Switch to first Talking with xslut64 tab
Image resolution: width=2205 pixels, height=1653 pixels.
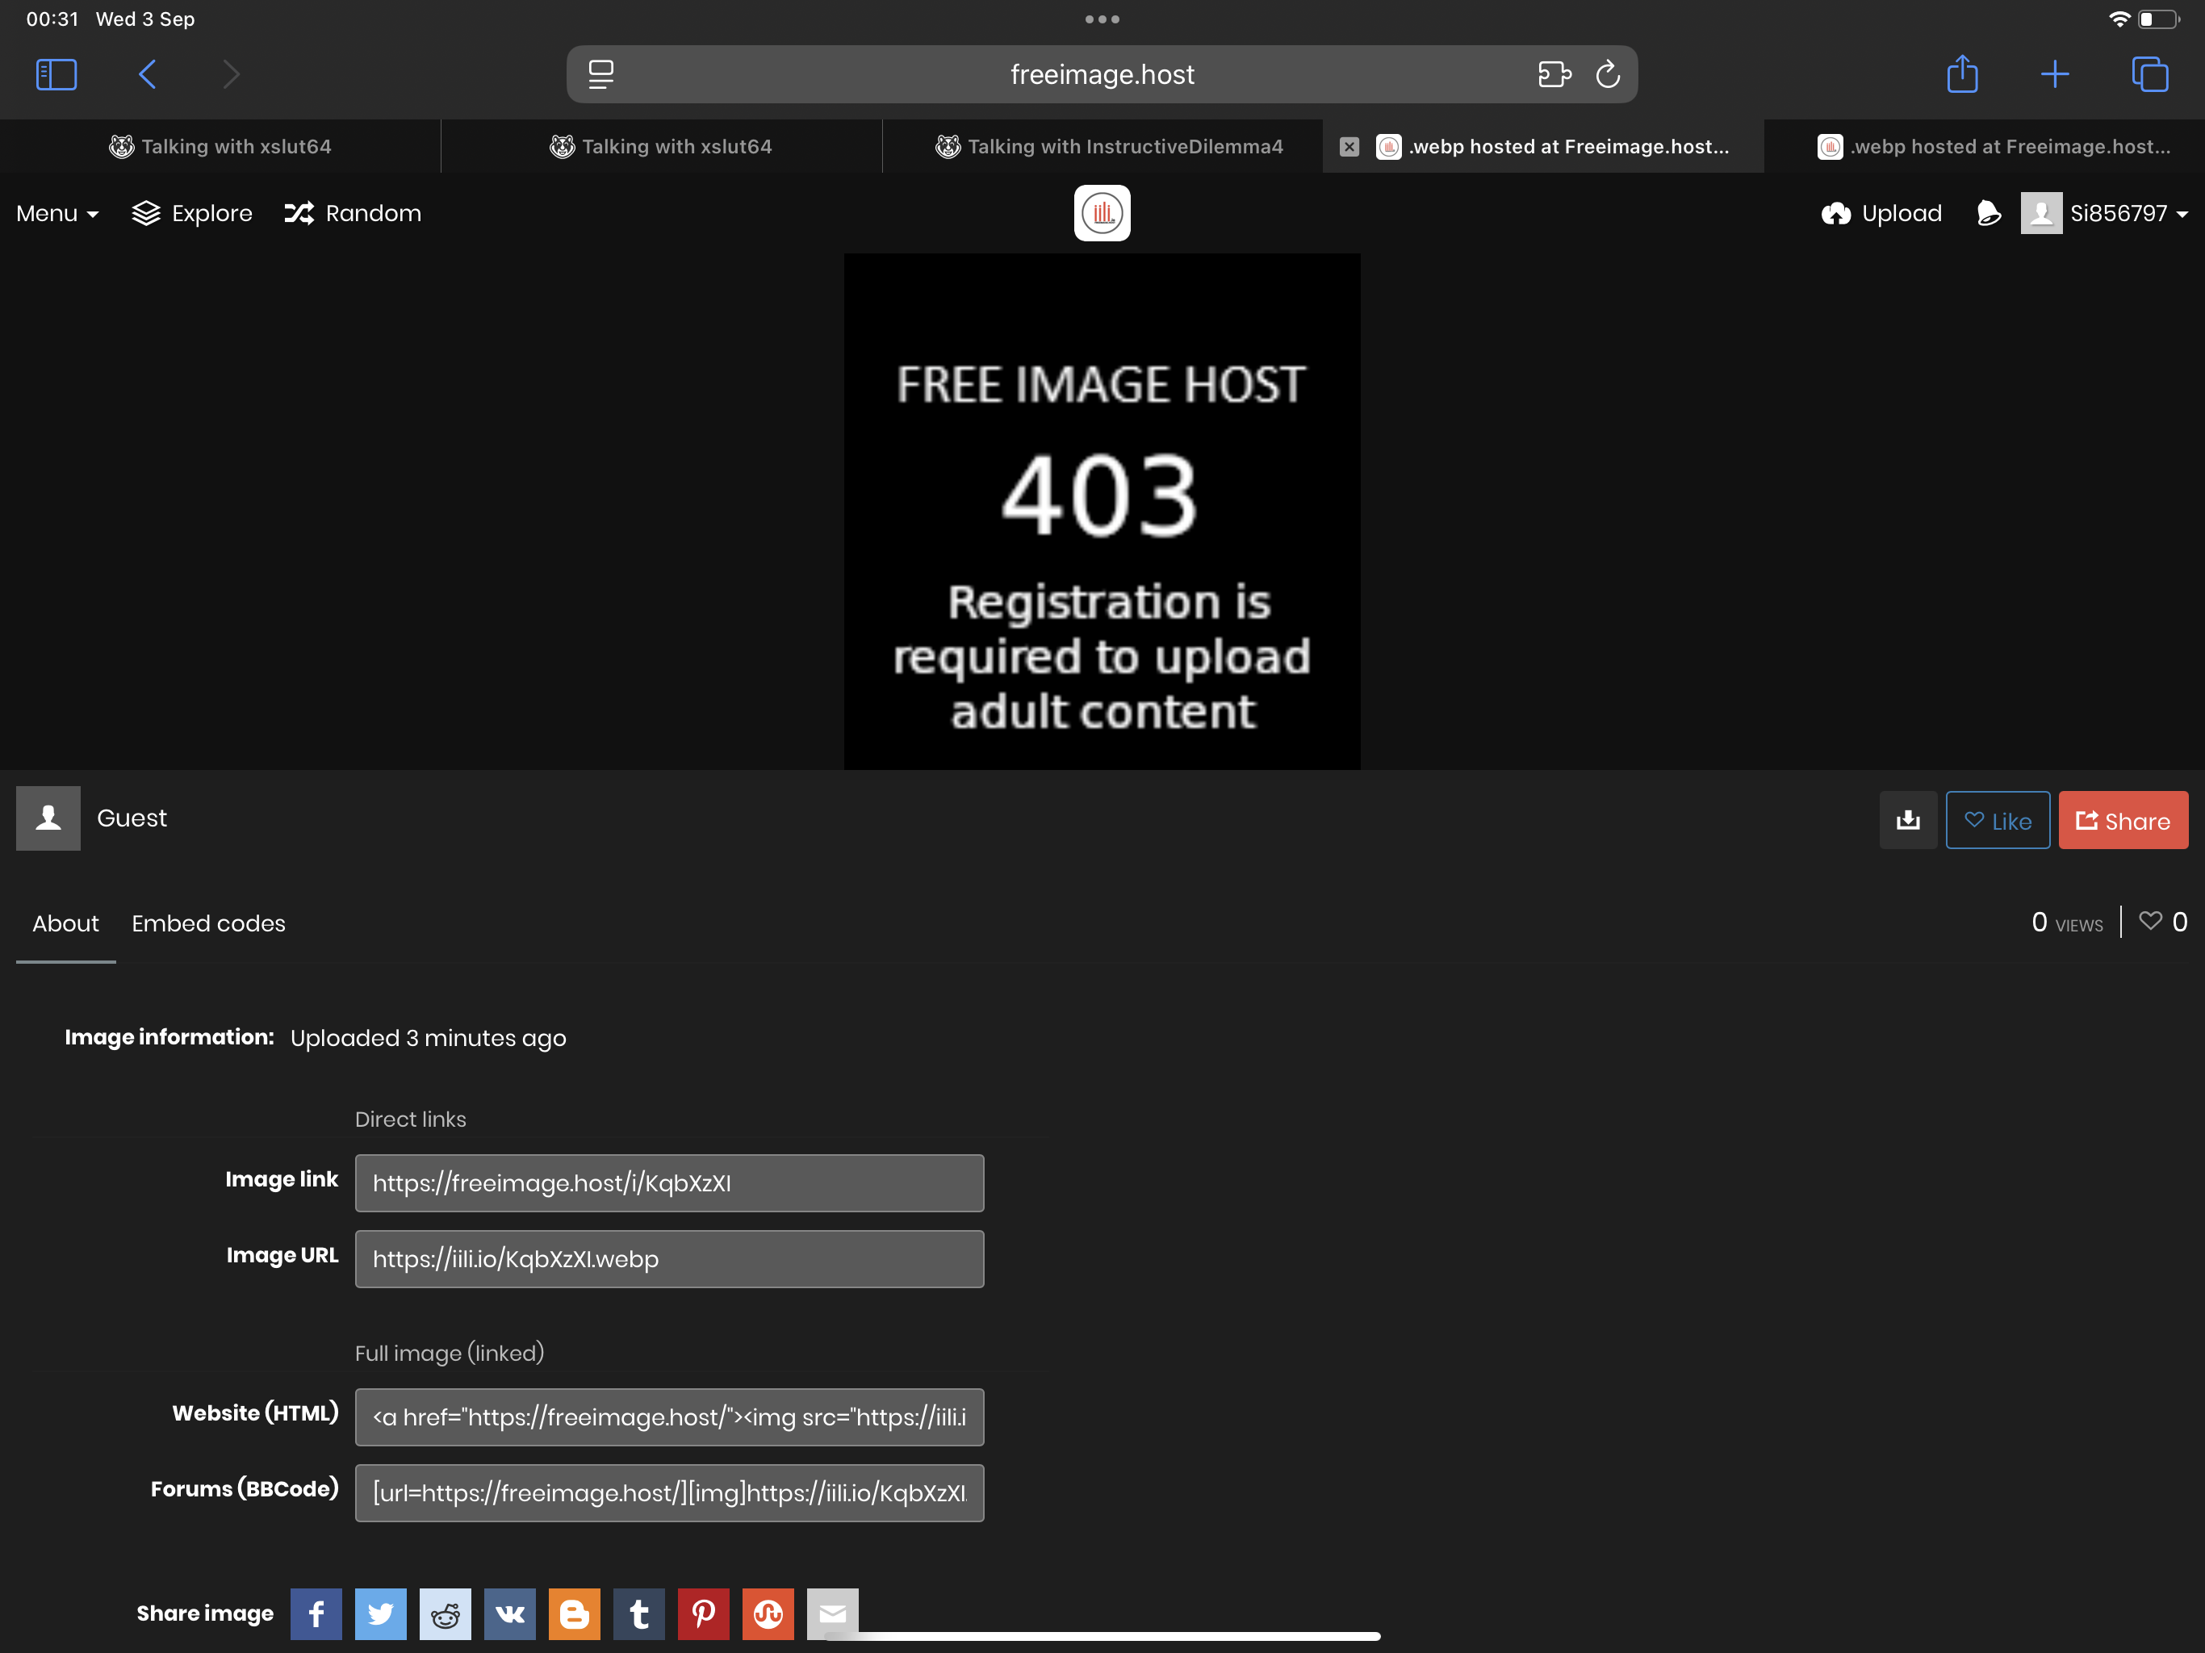point(220,147)
